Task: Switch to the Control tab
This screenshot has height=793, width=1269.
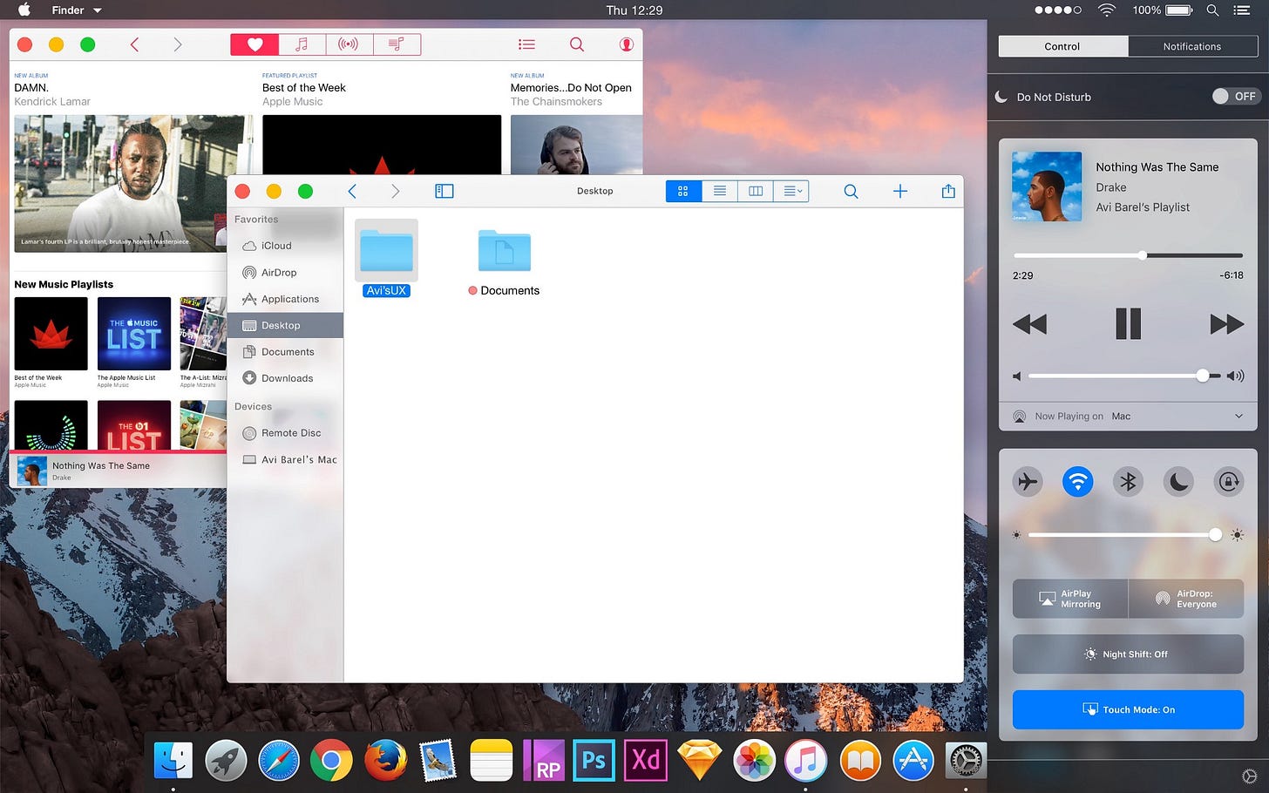Action: tap(1062, 46)
